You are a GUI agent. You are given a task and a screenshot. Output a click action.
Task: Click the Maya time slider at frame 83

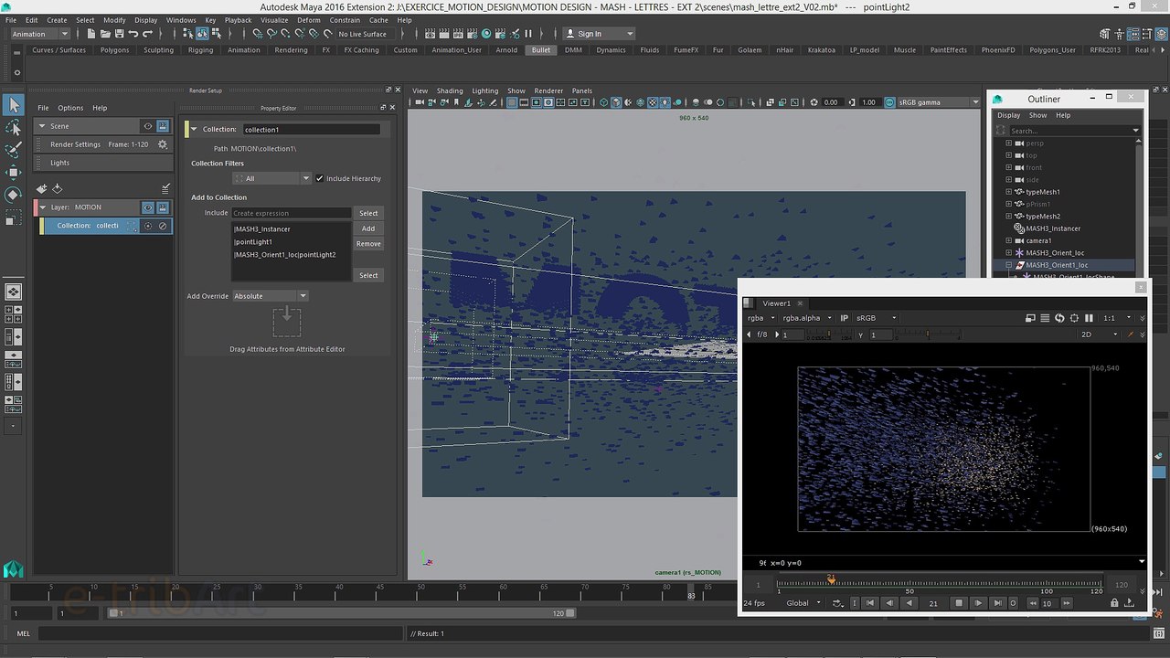[x=691, y=591]
